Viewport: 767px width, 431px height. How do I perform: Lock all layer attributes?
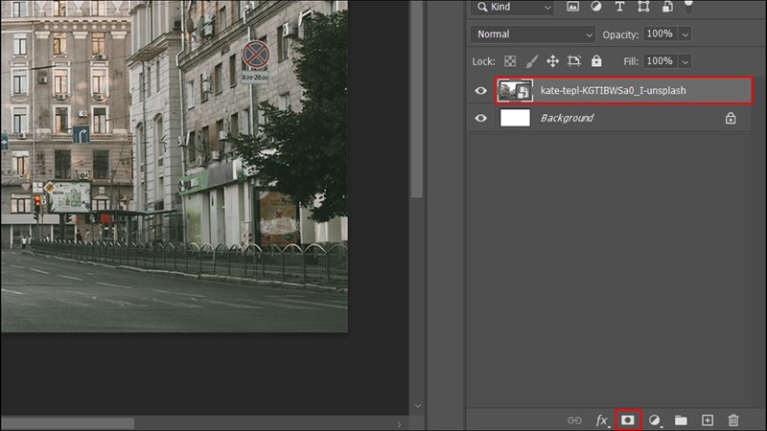tap(596, 60)
